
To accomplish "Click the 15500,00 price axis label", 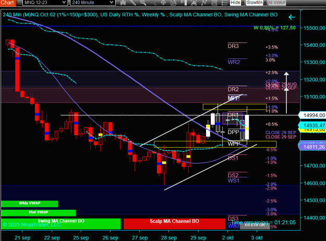I will tap(314, 28).
